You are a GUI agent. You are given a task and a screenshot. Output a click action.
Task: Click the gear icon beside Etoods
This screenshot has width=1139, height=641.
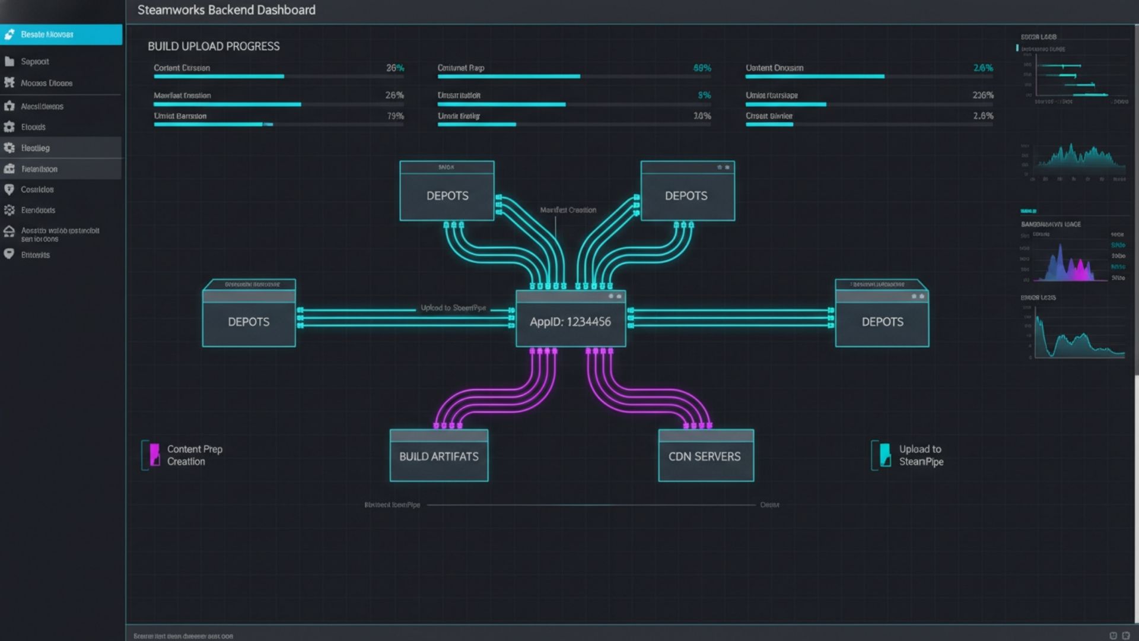tap(9, 127)
